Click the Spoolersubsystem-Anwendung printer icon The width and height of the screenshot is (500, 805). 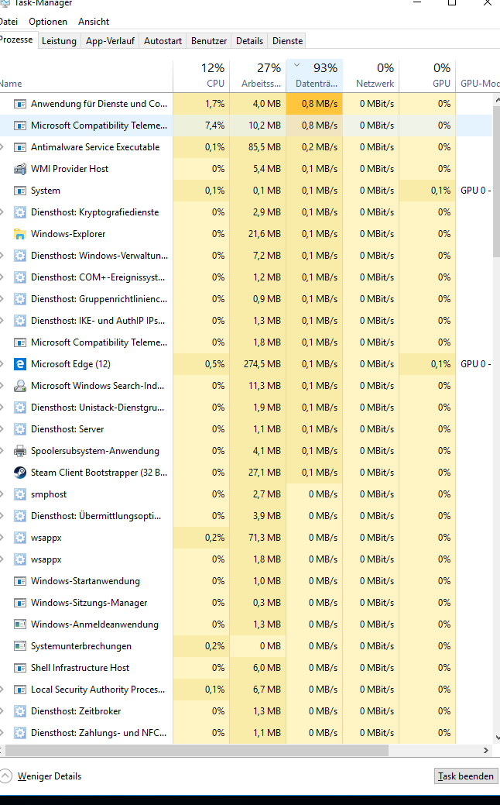click(20, 451)
